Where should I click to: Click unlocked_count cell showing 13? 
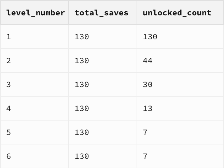(x=180, y=108)
